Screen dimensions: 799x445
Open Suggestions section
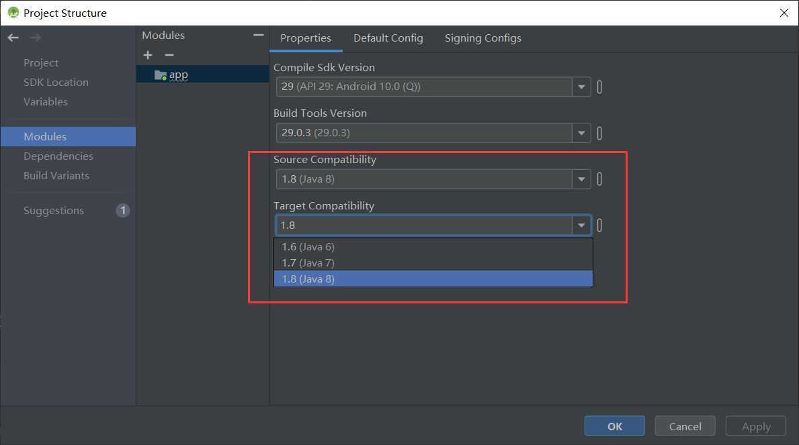coord(54,210)
